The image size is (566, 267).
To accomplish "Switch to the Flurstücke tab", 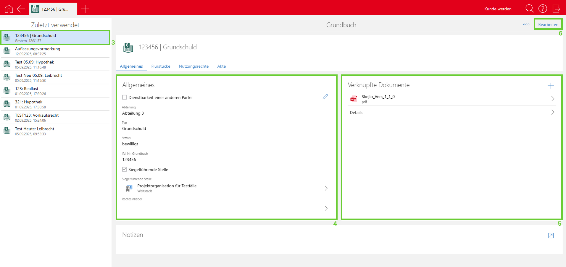I will [161, 66].
